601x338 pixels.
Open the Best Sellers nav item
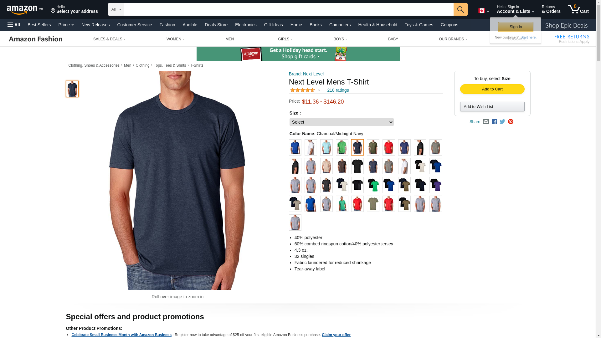click(x=39, y=25)
